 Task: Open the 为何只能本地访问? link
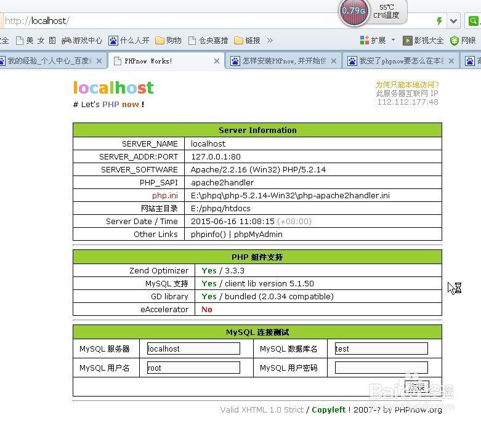pos(407,84)
